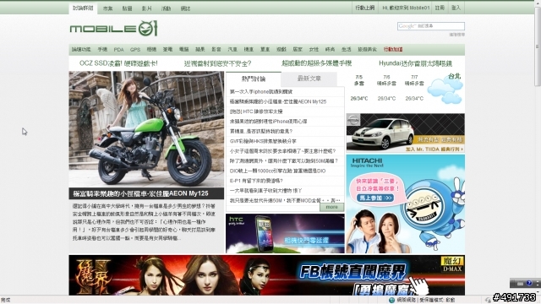Click the HTC phone banner ad
The height and width of the screenshot is (304, 541).
(x=285, y=233)
